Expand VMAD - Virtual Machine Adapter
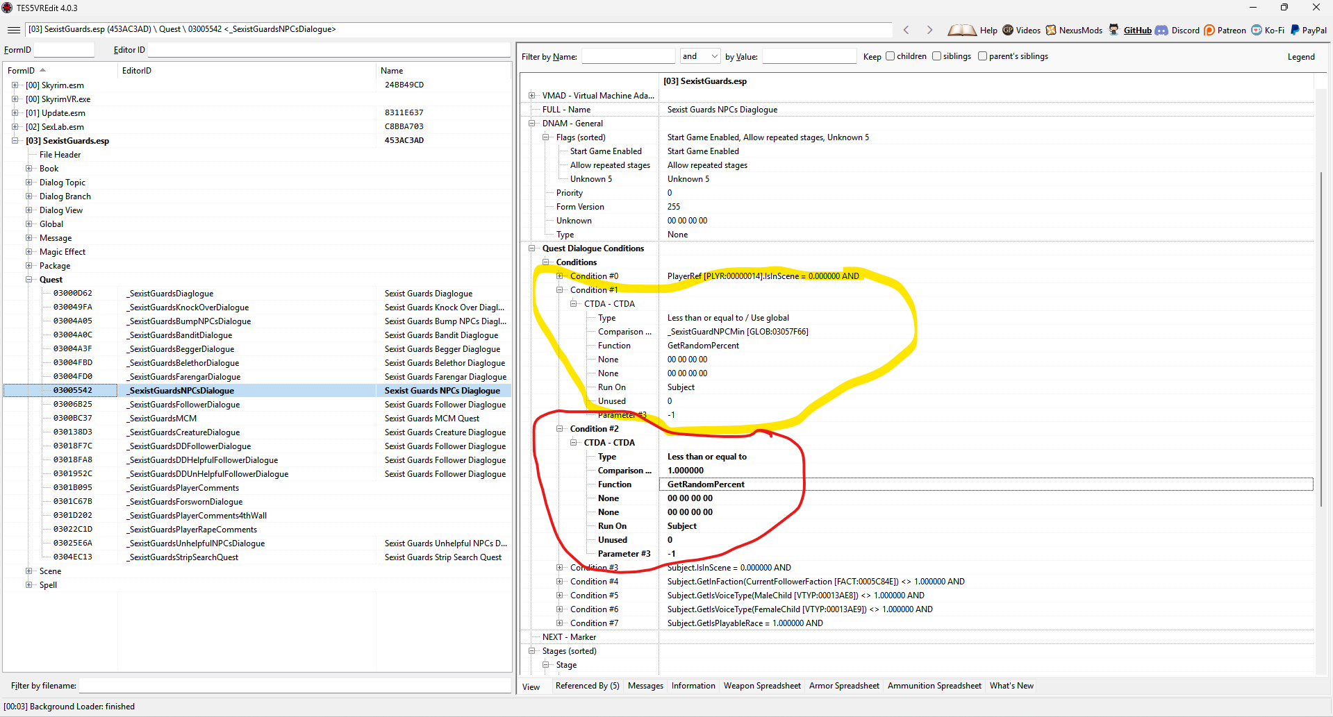Viewport: 1333px width, 717px height. pos(532,96)
